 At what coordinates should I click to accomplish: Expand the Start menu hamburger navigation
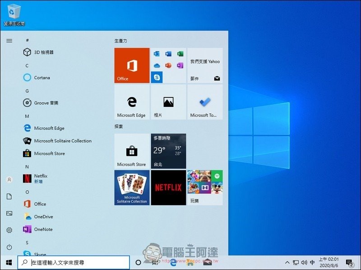tap(9, 41)
